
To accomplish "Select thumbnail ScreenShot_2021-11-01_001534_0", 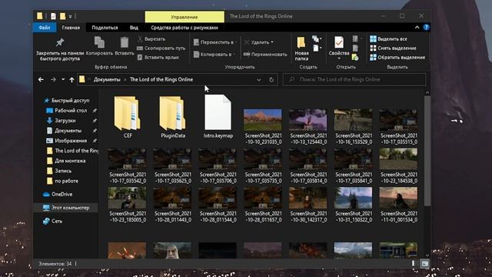I will [x=398, y=205].
